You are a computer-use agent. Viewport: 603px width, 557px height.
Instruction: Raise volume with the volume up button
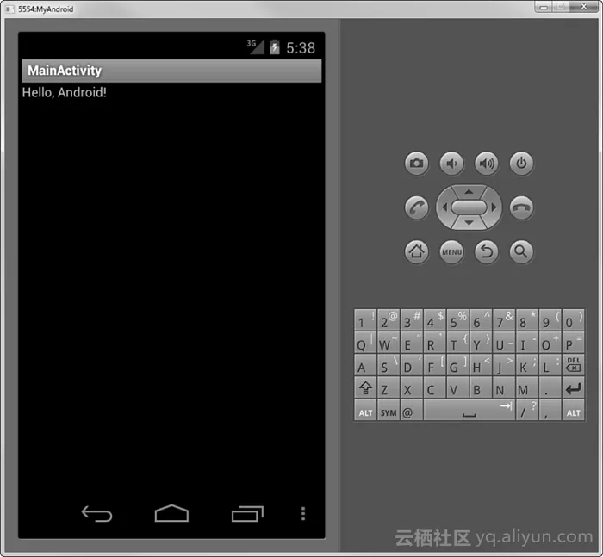tap(487, 164)
